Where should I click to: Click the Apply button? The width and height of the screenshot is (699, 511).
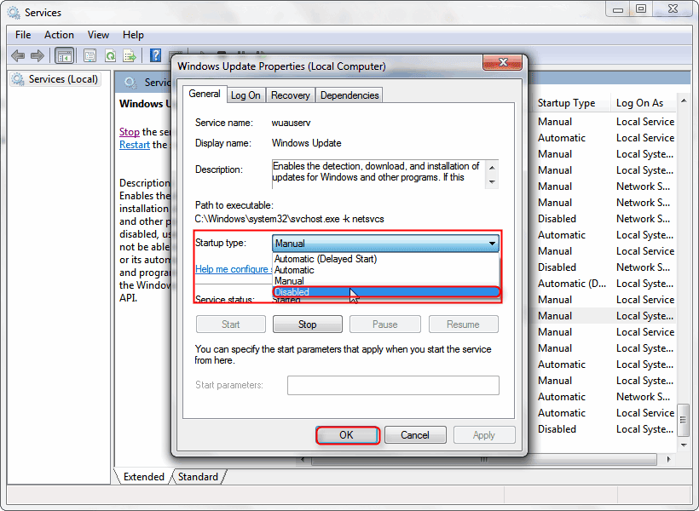[x=484, y=435]
